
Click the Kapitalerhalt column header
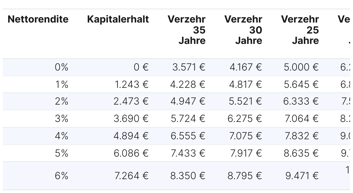coord(118,19)
